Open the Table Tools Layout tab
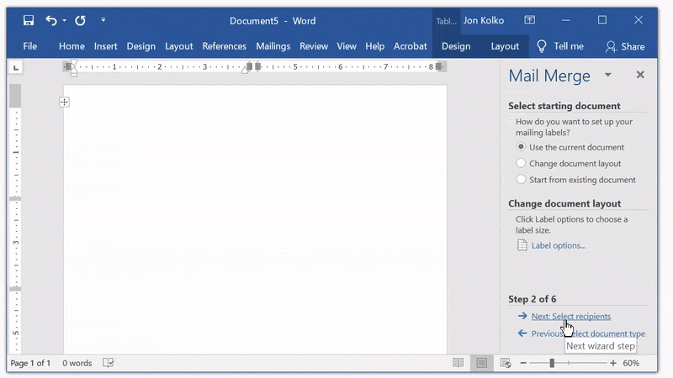Viewport: 673px width, 378px height. pos(505,46)
